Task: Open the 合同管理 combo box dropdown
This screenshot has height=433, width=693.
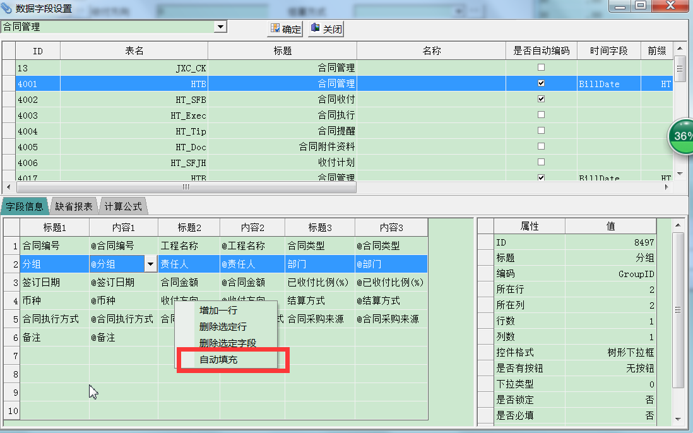Action: coord(220,27)
